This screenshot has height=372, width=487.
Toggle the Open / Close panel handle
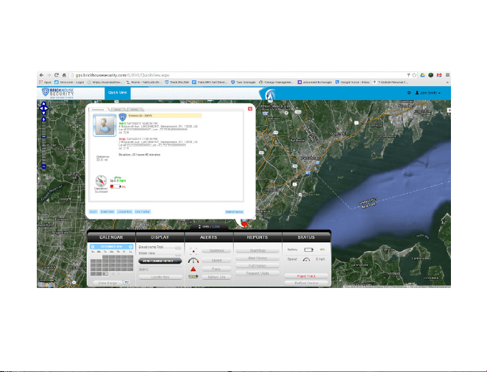(209, 227)
